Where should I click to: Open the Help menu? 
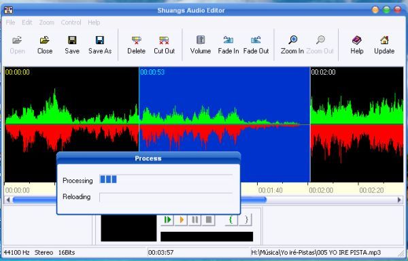click(x=94, y=22)
